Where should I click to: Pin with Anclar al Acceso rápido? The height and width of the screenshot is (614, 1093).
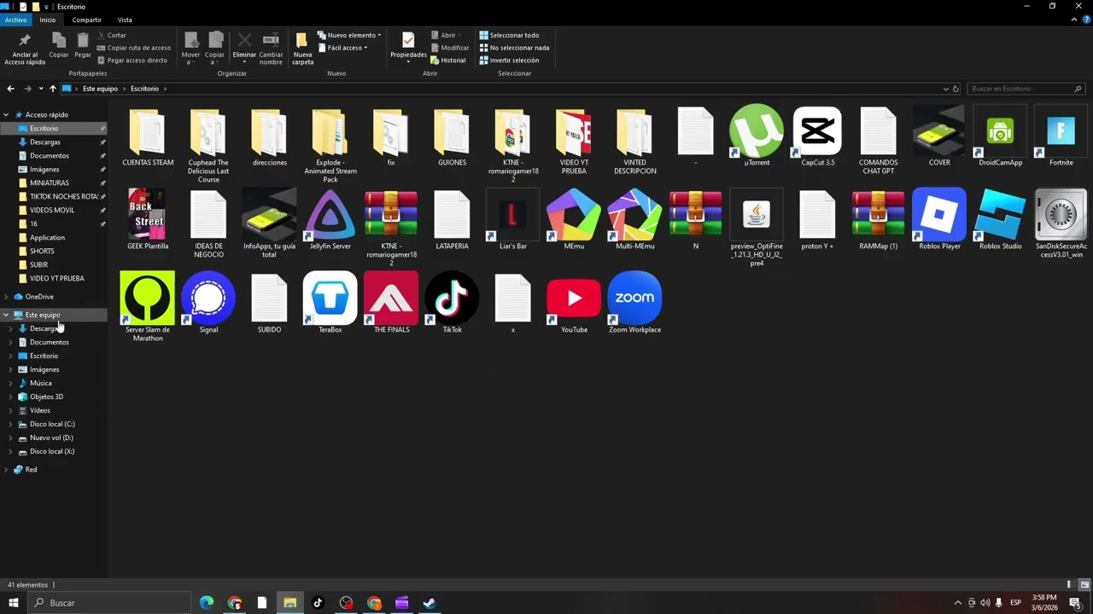tap(25, 48)
